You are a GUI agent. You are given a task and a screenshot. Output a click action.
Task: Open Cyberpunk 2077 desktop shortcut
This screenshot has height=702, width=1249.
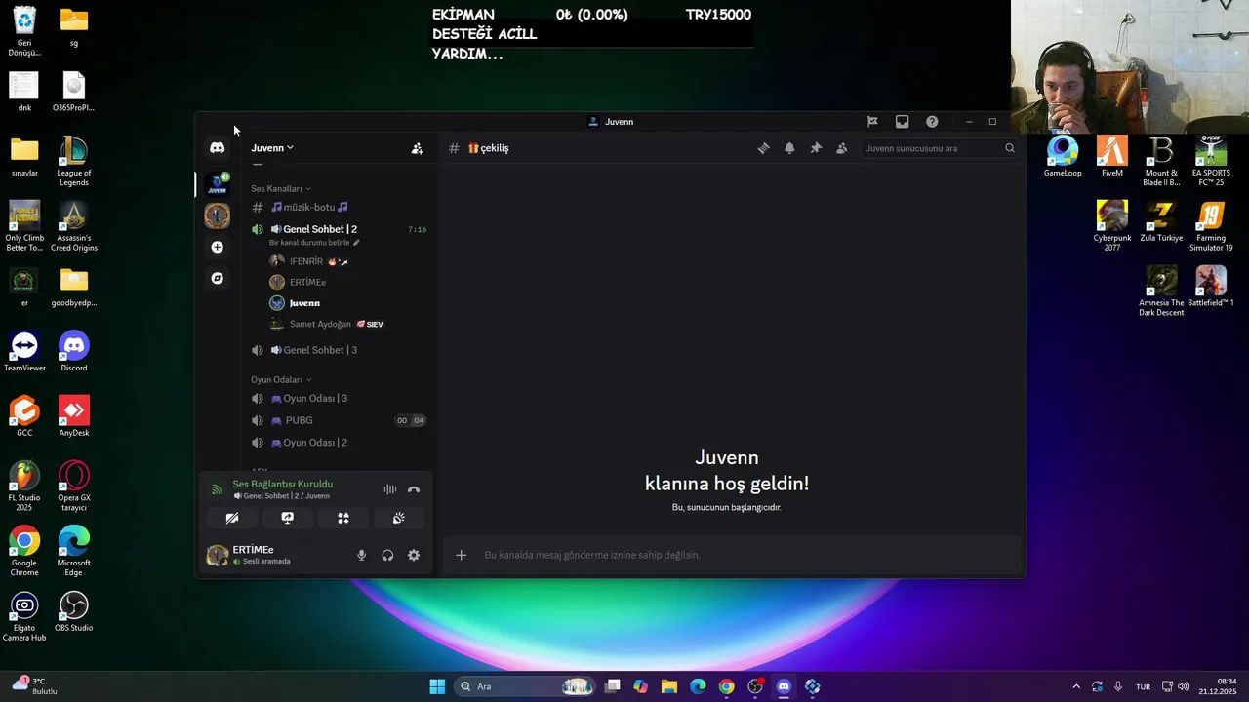[1112, 226]
